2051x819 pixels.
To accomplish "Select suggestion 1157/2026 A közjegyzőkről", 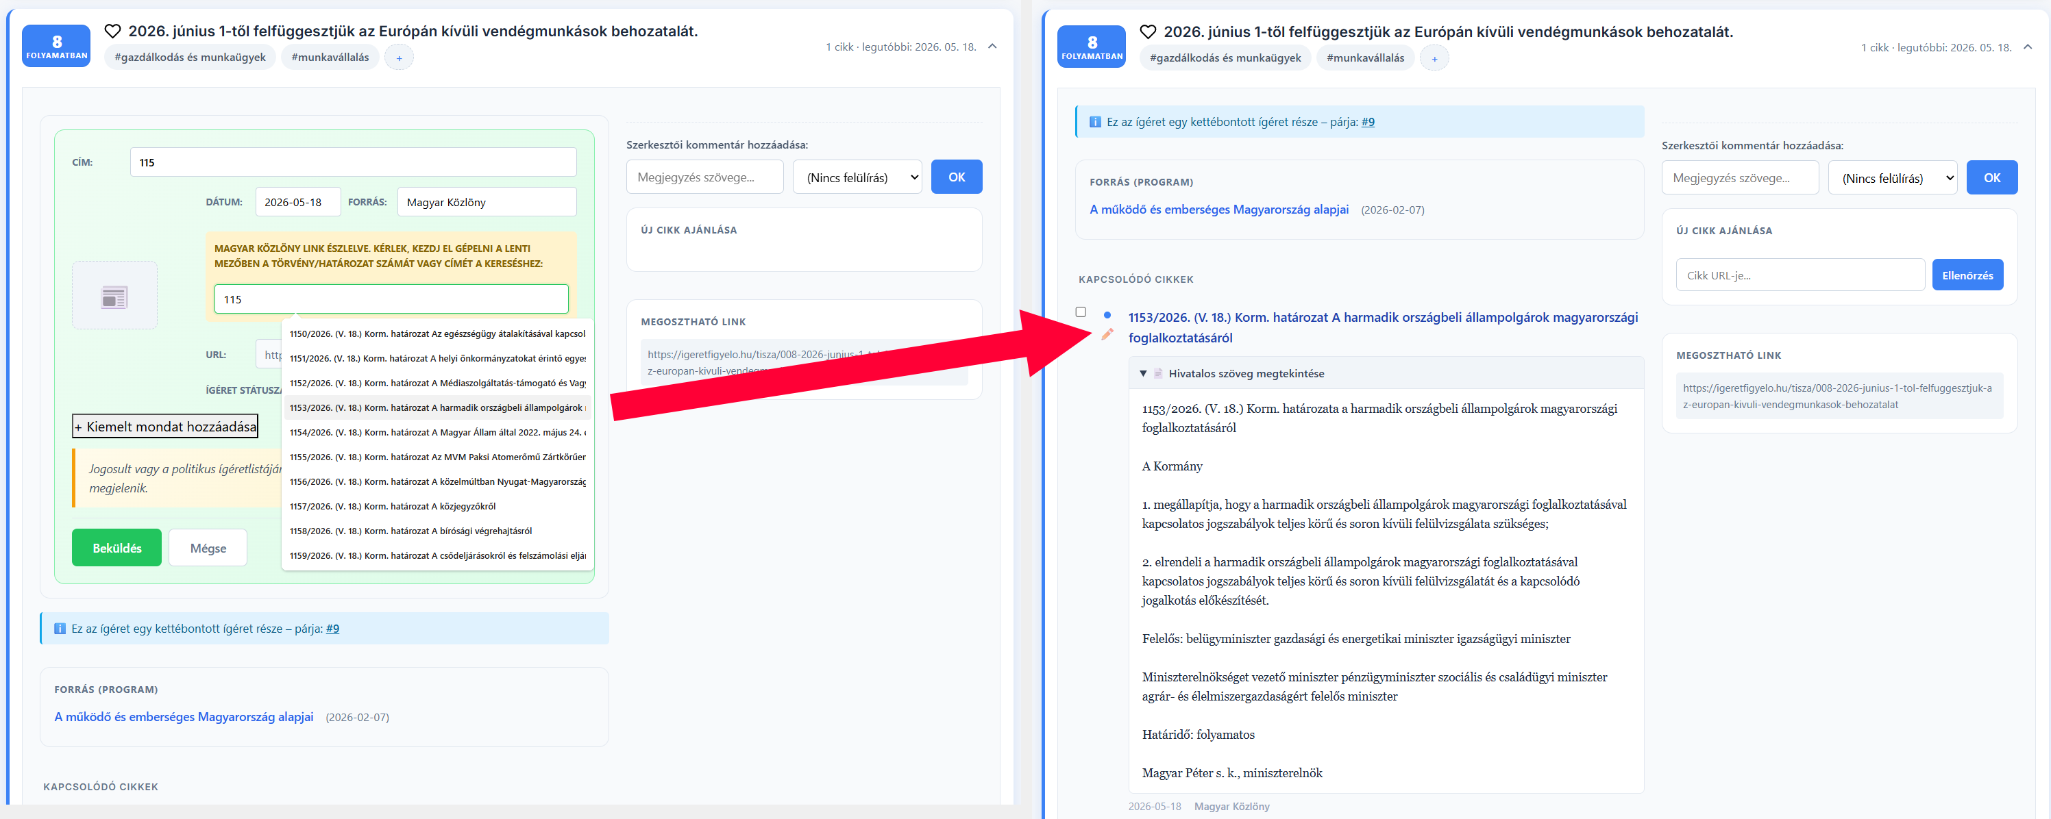I will tap(438, 506).
